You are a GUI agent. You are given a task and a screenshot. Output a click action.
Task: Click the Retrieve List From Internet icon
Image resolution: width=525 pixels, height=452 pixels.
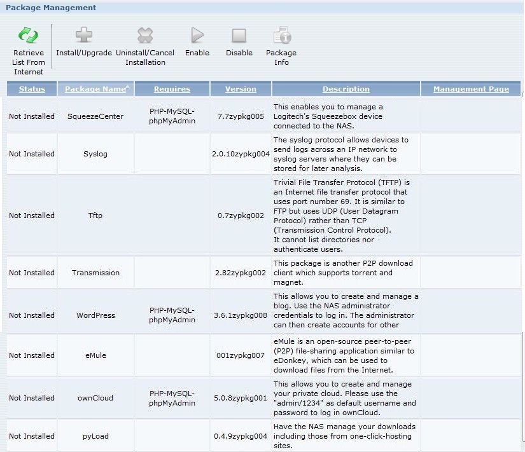click(x=28, y=35)
